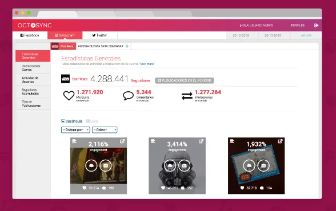Image resolution: width=336 pixels, height=211 pixels.
Task: Click the red Seguidores label
Action: (141, 80)
